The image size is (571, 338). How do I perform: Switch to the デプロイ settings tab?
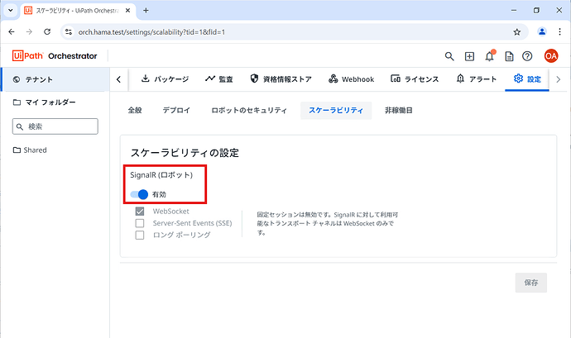pos(176,110)
